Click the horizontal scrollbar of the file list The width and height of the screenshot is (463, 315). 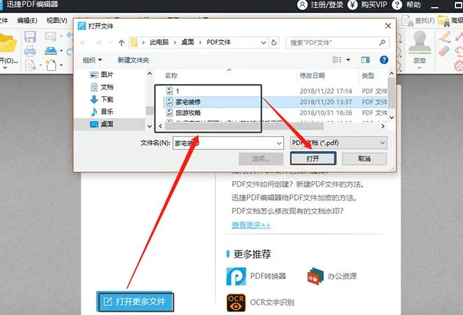[x=244, y=126]
